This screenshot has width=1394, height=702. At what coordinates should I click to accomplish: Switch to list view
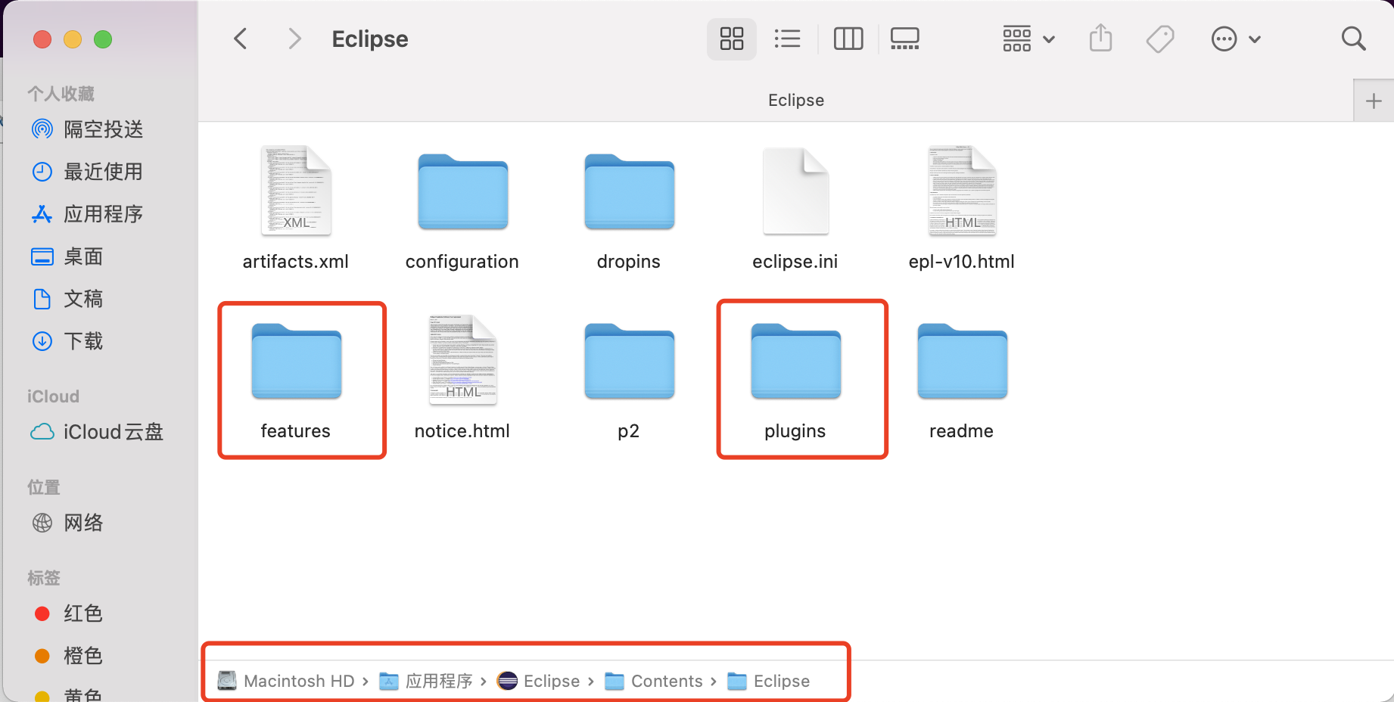[787, 39]
